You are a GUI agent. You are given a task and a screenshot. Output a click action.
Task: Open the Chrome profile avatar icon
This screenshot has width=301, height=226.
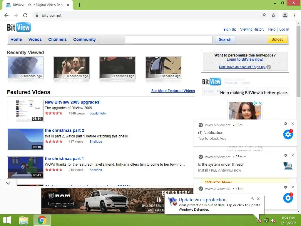[x=285, y=15]
